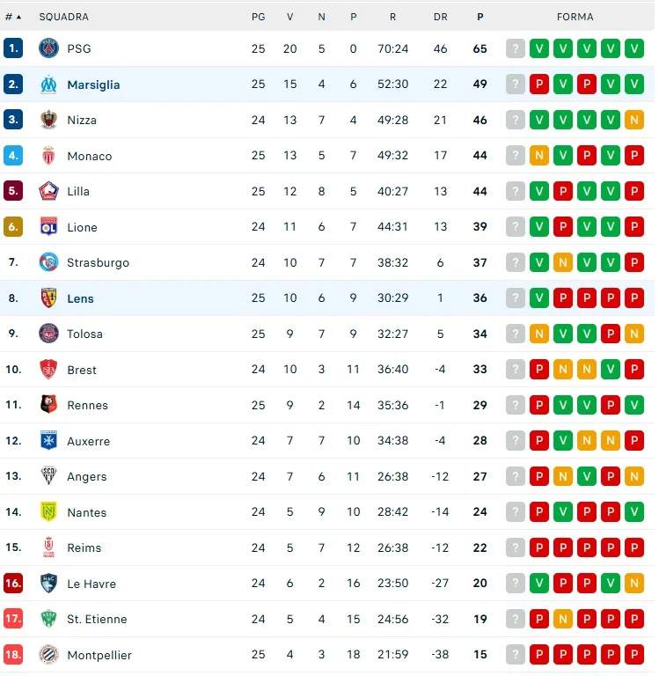The height and width of the screenshot is (676, 659).
Task: Click the SQUADRA column header
Action: [63, 17]
